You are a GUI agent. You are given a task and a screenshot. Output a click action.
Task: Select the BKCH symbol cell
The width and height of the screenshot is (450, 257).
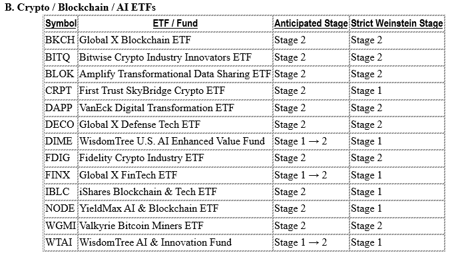(60, 40)
